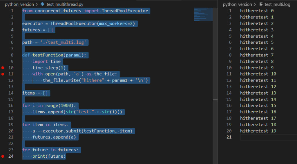Select the test_multi.log breadcrumb item
This screenshot has width=297, height=164.
pos(278,4)
